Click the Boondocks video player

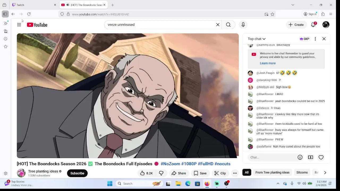coord(128,96)
